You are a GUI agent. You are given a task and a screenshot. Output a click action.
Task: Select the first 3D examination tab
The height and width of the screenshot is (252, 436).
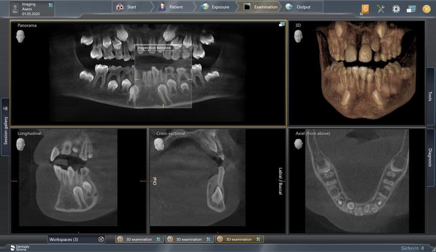pos(138,239)
